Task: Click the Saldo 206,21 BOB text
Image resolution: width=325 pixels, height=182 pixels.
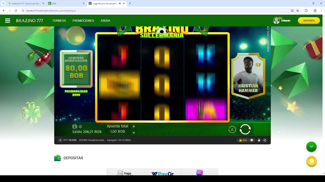Action: [87, 132]
